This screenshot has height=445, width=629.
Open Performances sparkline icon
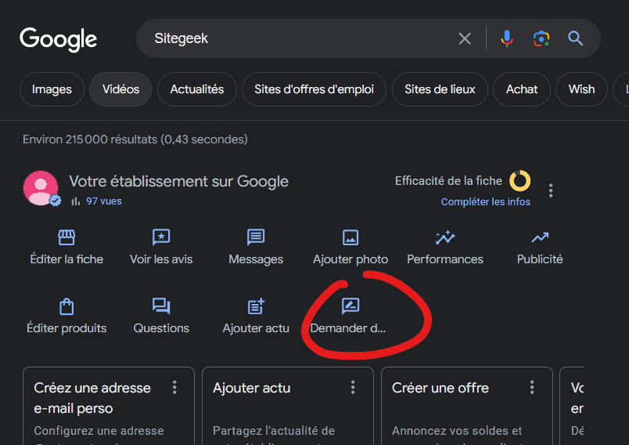(x=445, y=237)
